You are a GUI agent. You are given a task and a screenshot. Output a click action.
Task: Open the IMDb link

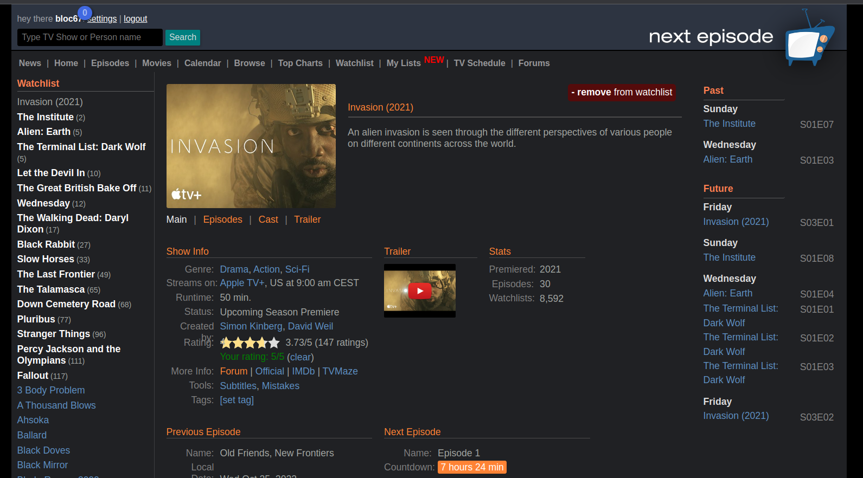(x=303, y=371)
